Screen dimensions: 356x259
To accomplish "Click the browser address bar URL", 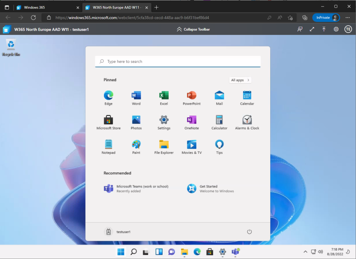I will coord(132,18).
